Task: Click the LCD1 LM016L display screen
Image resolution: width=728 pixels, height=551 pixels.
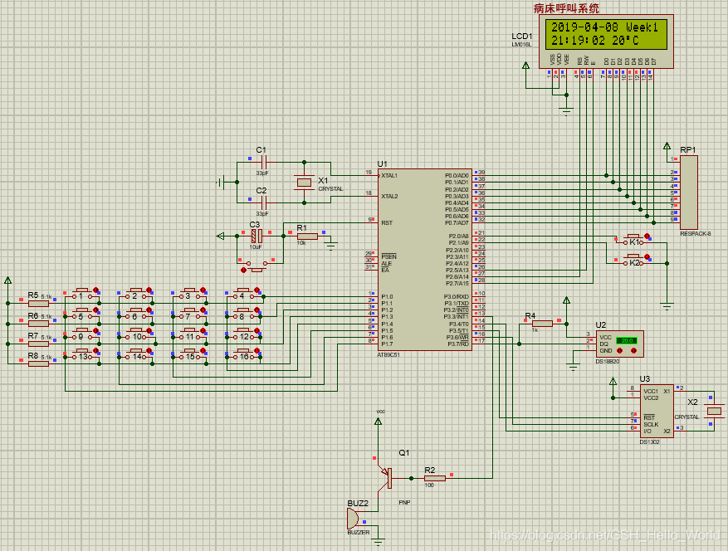Action: (606, 34)
